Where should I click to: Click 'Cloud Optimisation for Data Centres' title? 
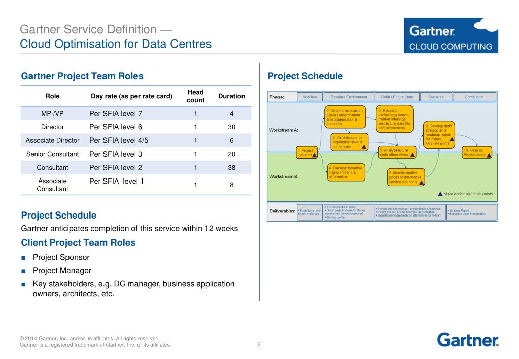pos(116,44)
